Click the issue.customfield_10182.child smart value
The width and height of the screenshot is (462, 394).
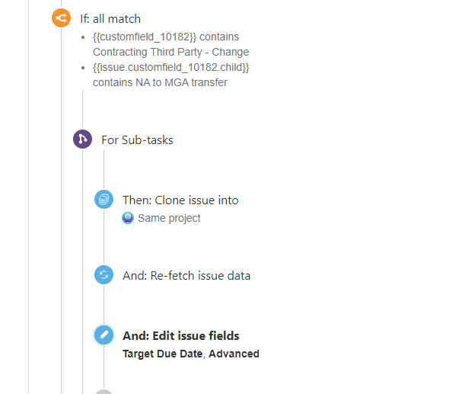(171, 67)
